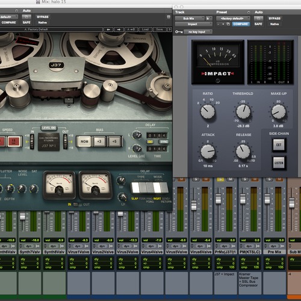Click the J37 previous preset arrow

[x=108, y=29]
